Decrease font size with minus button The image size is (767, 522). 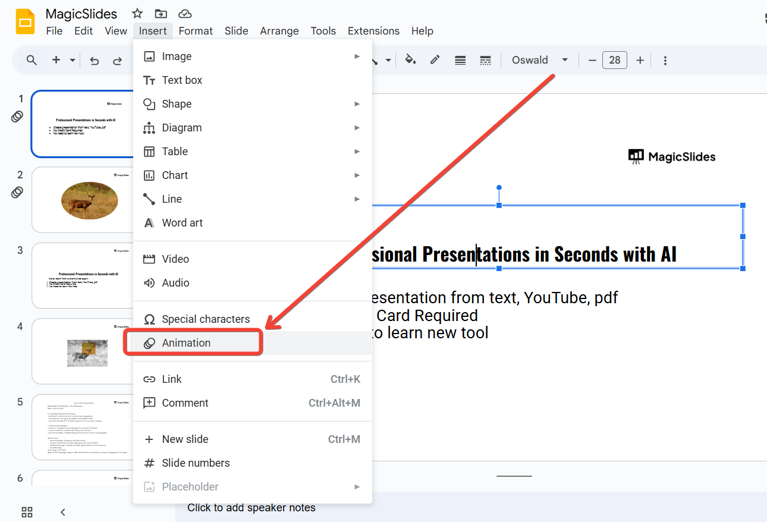[x=592, y=60]
